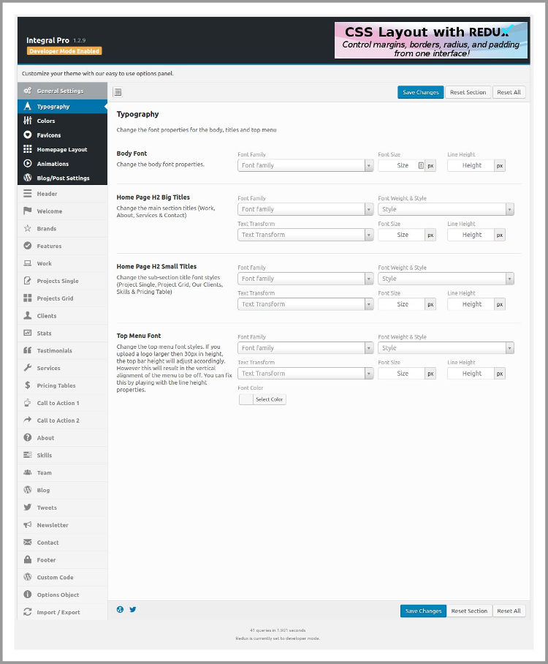
Task: Click the CSS Layout with Redux banner
Action: pos(431,40)
